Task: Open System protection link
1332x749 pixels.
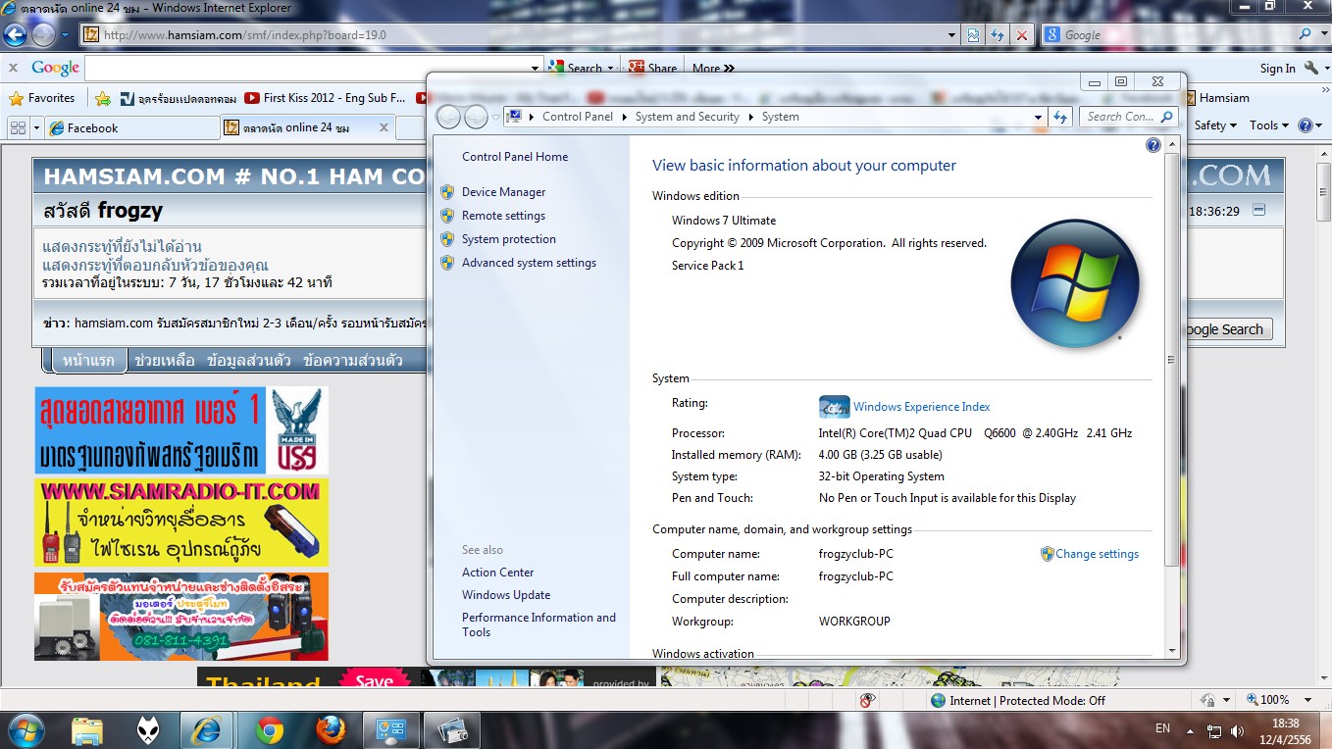Action: [x=509, y=239]
